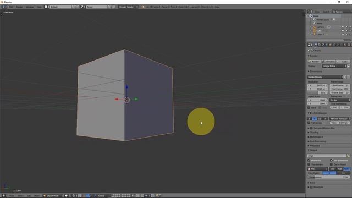Toggle the File Extensions checkbox
Image resolution: width=352 pixels, height=198 pixels.
coord(331,160)
